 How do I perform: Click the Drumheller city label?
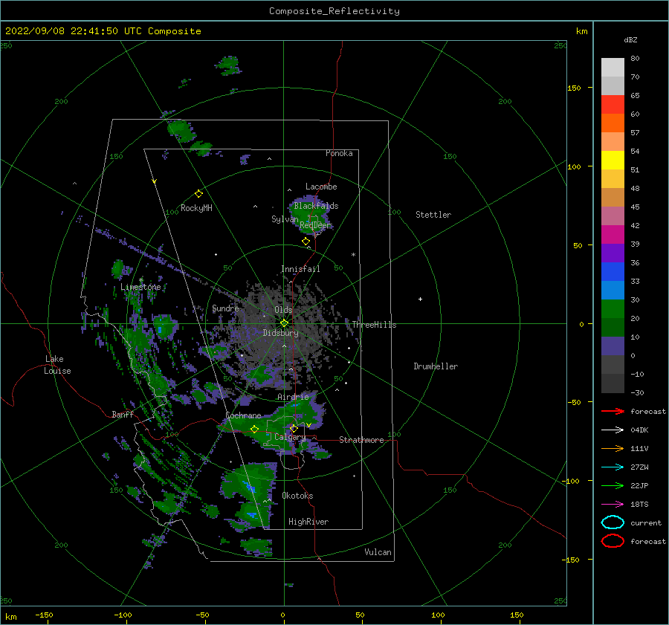tap(436, 366)
